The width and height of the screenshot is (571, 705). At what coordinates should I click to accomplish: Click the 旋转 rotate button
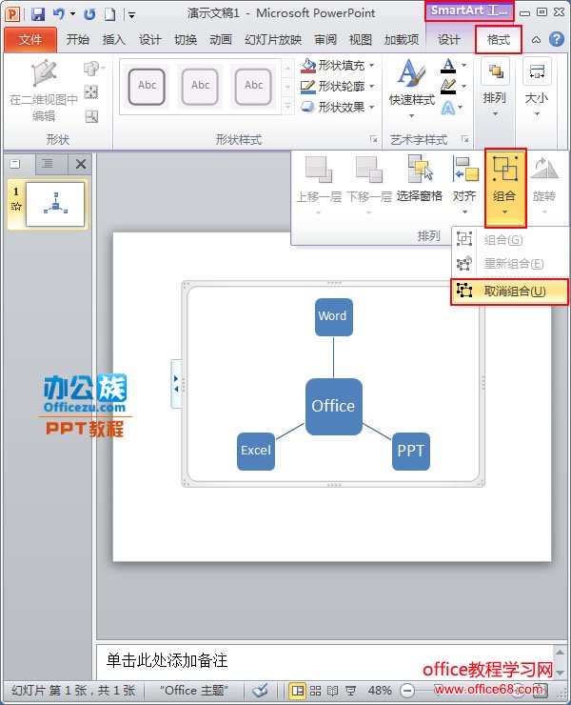544,184
